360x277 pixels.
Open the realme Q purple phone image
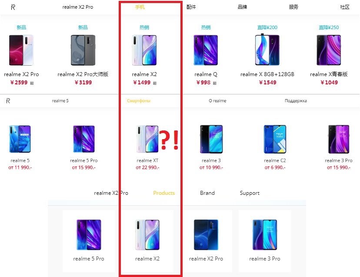[x=206, y=50]
